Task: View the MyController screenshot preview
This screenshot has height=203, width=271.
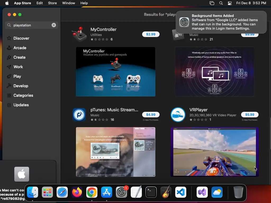Action: [116, 72]
